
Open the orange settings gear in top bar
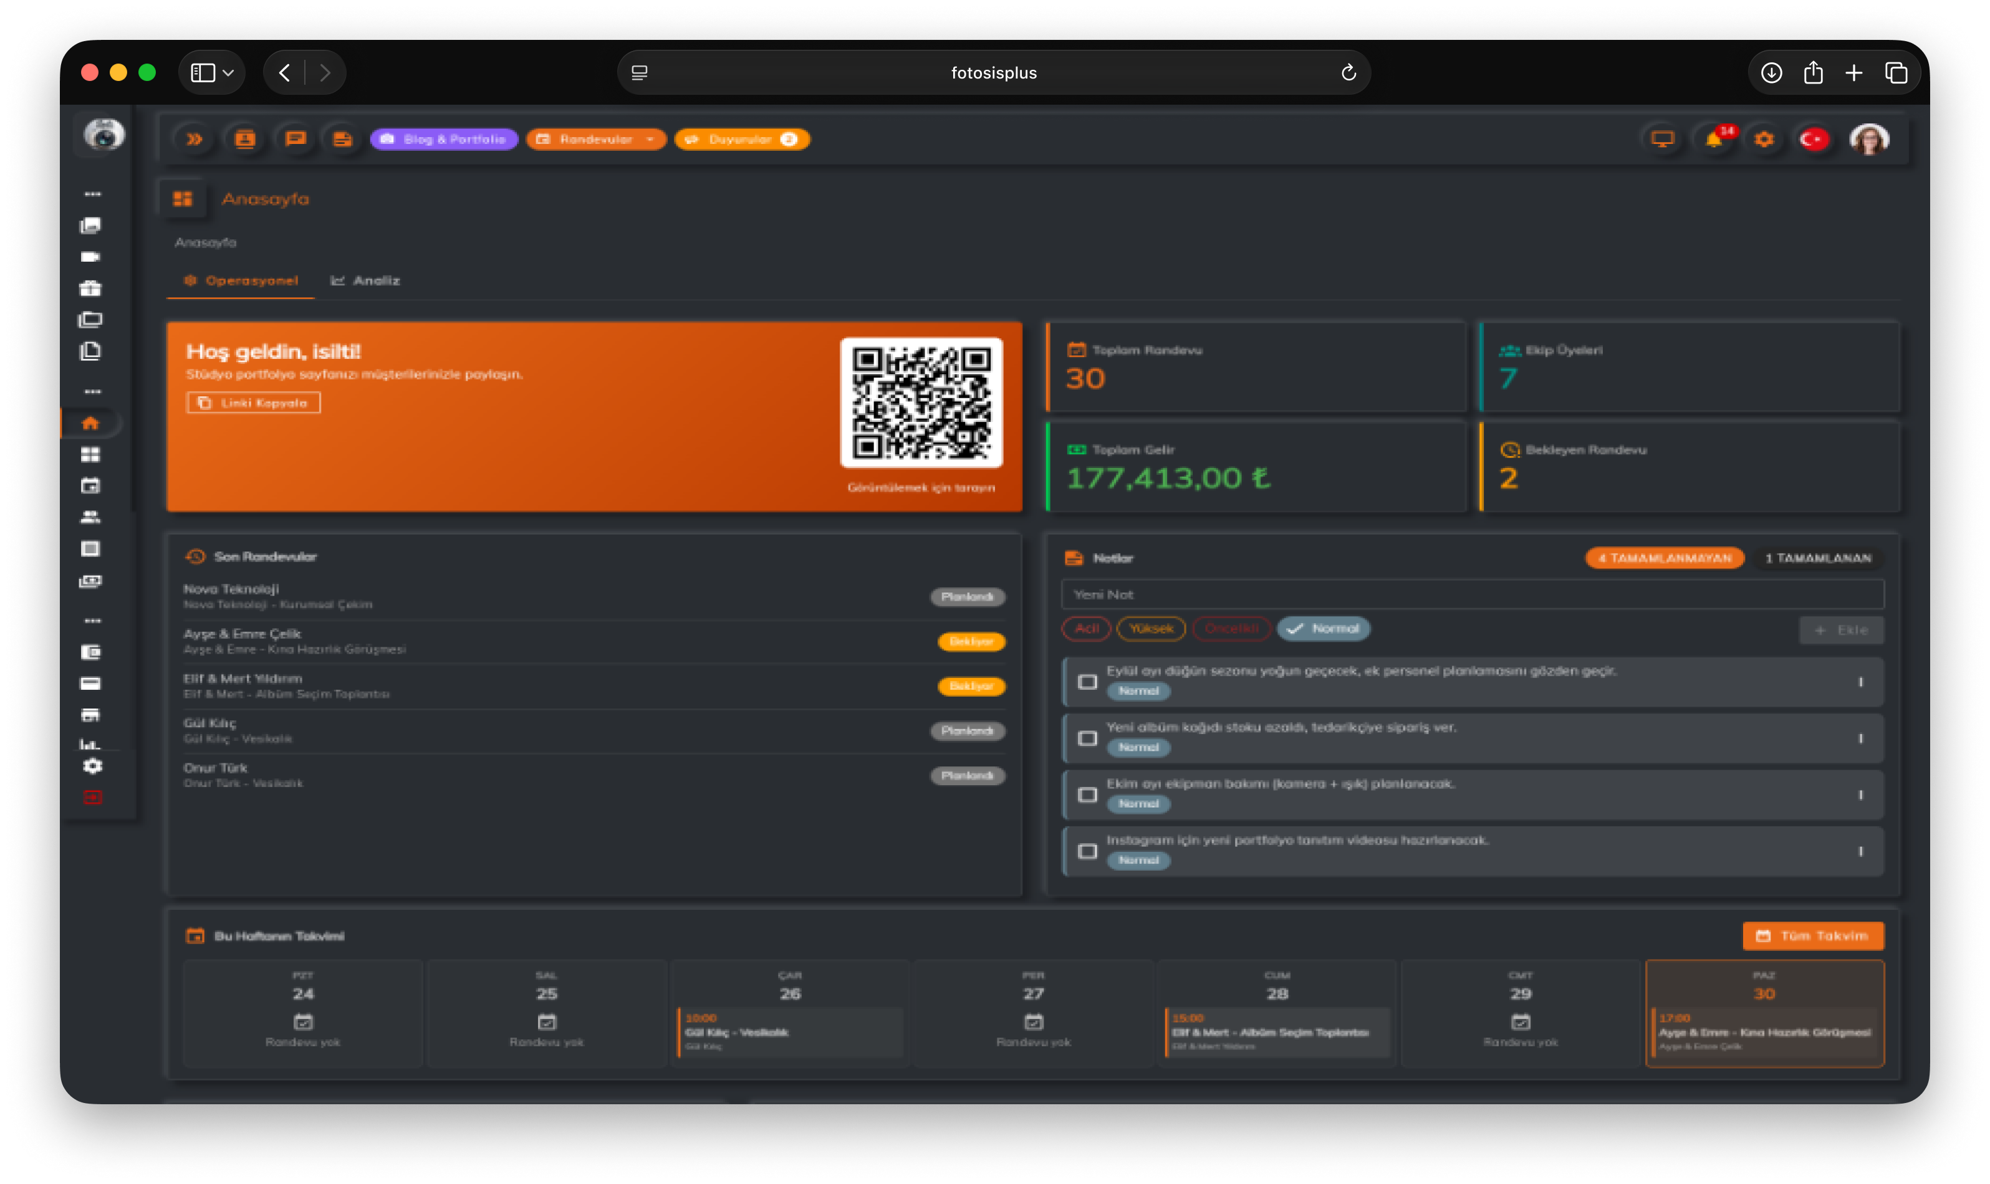click(x=1763, y=140)
